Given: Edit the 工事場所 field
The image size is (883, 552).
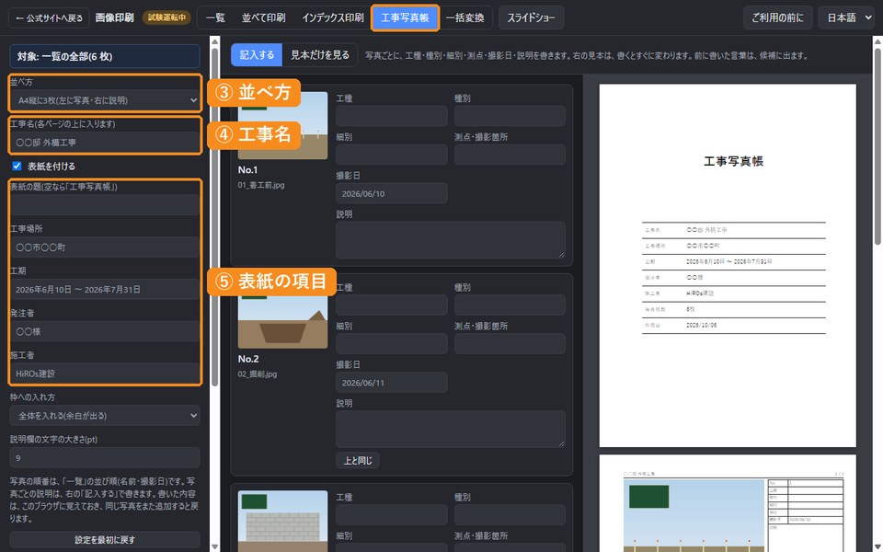Looking at the screenshot, I should pos(105,247).
